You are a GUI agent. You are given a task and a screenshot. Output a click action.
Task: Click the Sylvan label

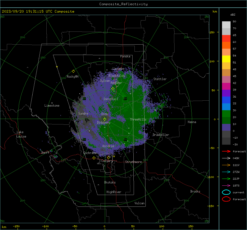[105, 81]
